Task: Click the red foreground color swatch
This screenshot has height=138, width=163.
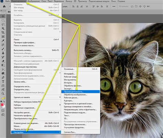Action: pos(2,105)
